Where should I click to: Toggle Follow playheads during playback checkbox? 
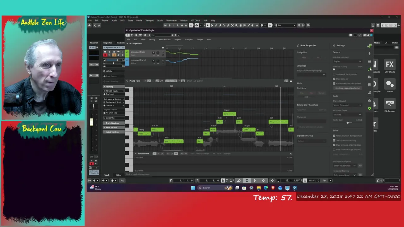coord(334,136)
